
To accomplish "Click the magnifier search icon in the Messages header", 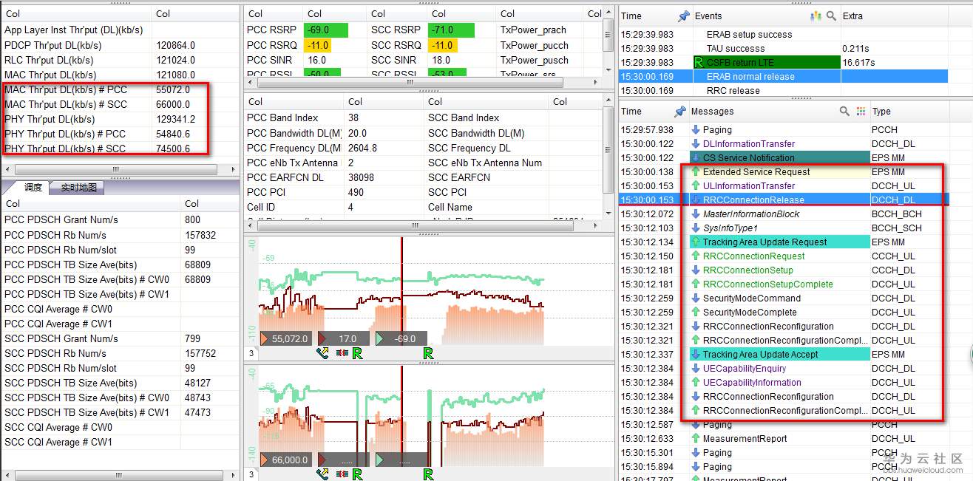I will point(844,112).
